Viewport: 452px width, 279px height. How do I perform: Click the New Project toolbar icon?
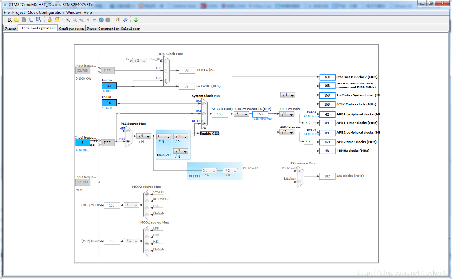tap(10, 20)
